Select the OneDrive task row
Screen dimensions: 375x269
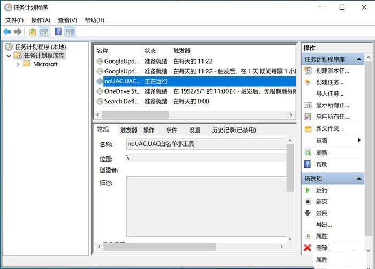click(122, 91)
